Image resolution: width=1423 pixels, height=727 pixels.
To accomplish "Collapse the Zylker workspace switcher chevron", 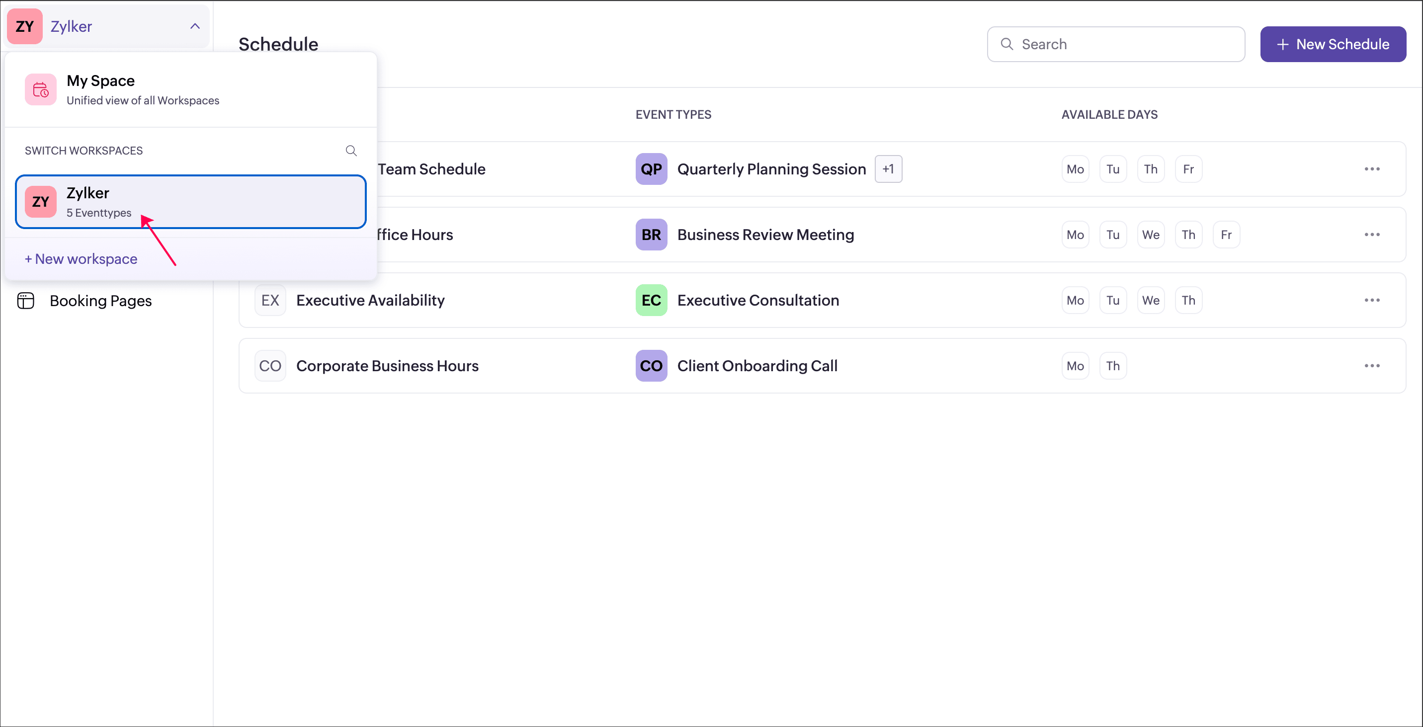I will click(195, 26).
